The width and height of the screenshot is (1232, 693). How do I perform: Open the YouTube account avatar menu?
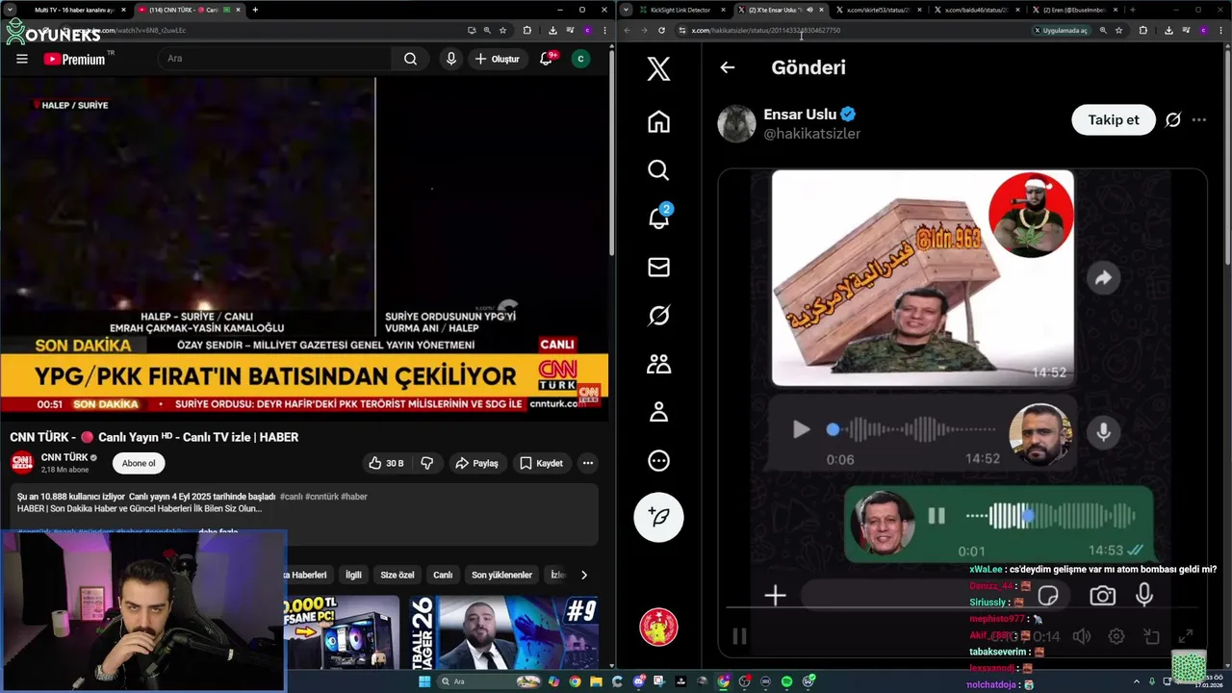click(x=580, y=59)
